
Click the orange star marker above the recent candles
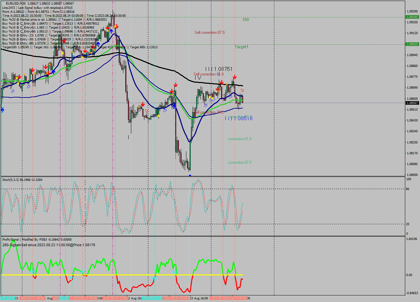tap(227, 84)
